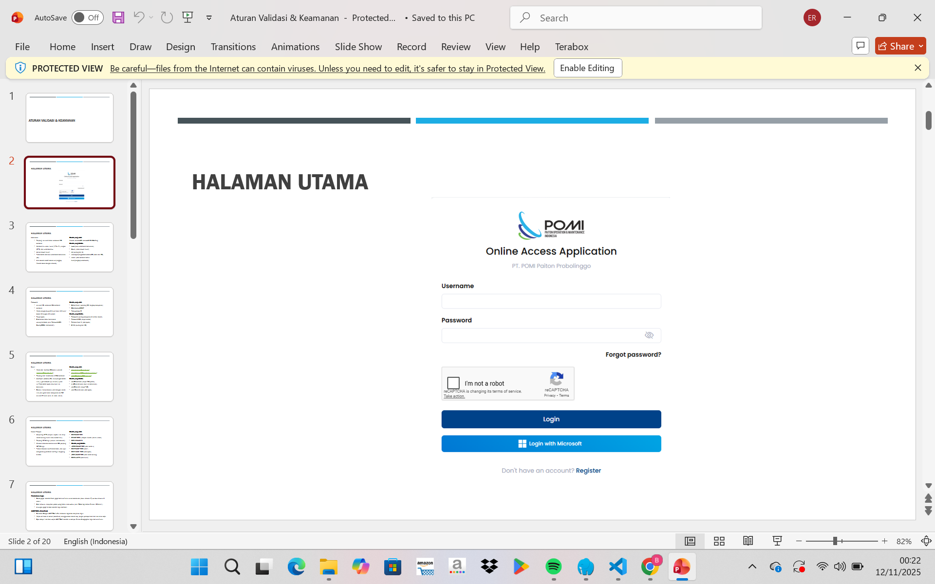Click the Password input field
Viewport: 935px width, 584px height.
pyautogui.click(x=551, y=335)
